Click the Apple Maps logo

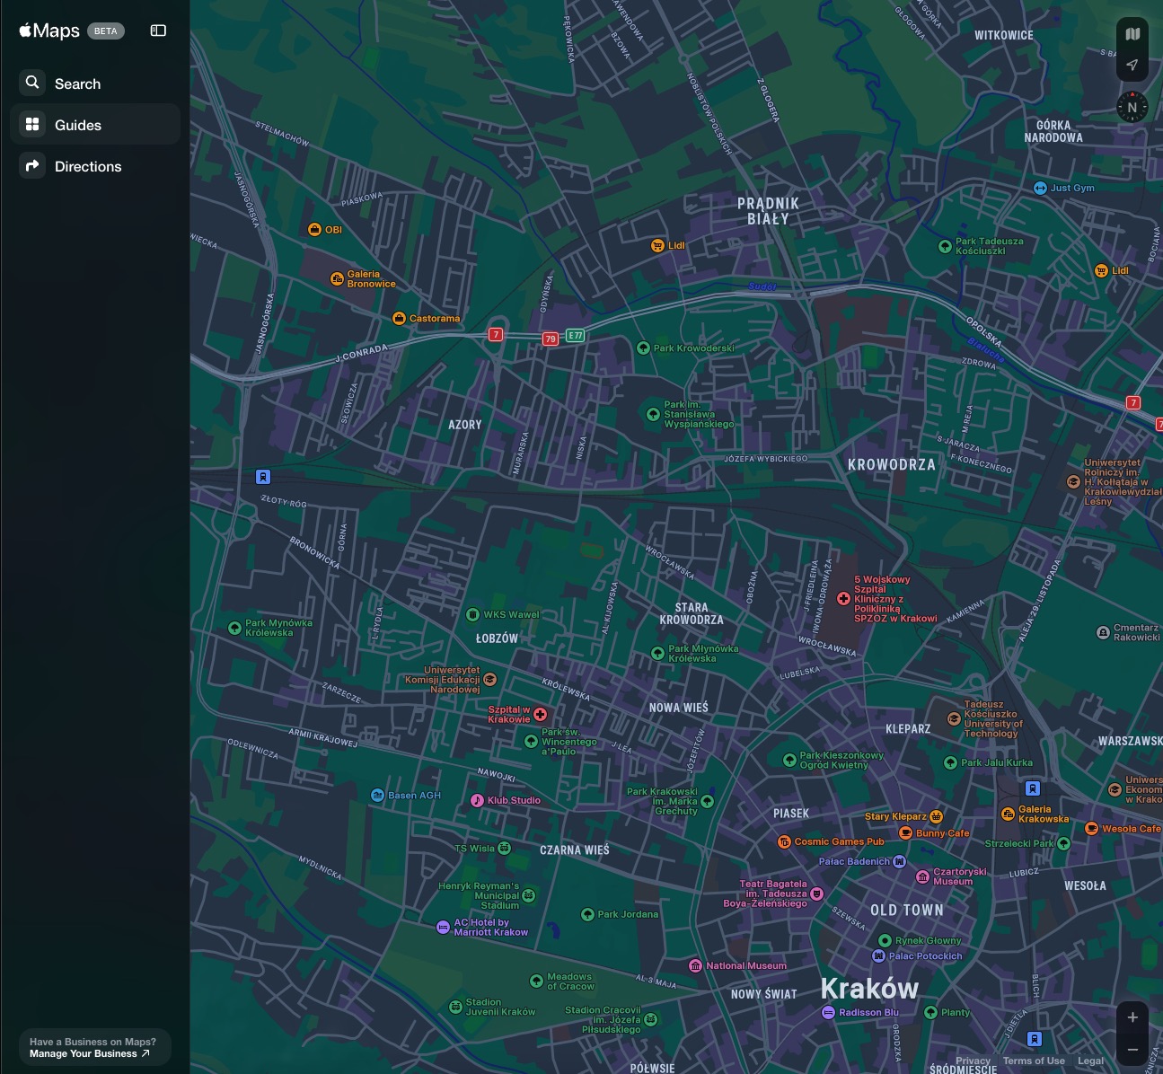(x=49, y=31)
